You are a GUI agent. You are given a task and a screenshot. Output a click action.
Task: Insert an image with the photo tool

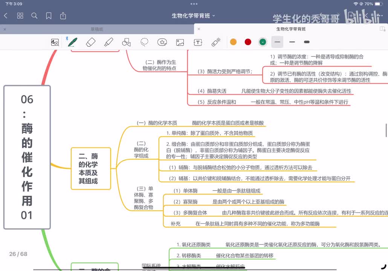tap(180, 42)
